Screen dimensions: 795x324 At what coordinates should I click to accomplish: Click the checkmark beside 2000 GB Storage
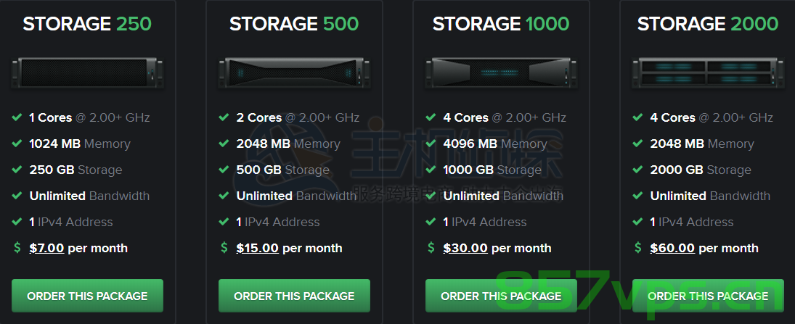[x=637, y=170]
